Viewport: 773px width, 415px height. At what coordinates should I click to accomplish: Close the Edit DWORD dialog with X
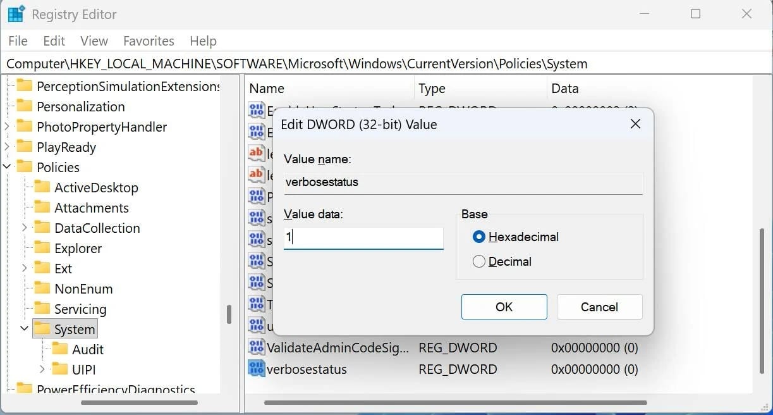(636, 124)
